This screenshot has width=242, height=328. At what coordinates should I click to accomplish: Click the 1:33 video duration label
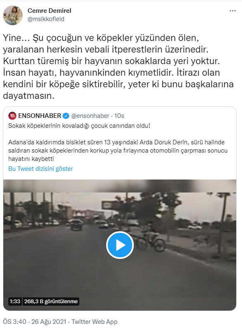point(15,302)
